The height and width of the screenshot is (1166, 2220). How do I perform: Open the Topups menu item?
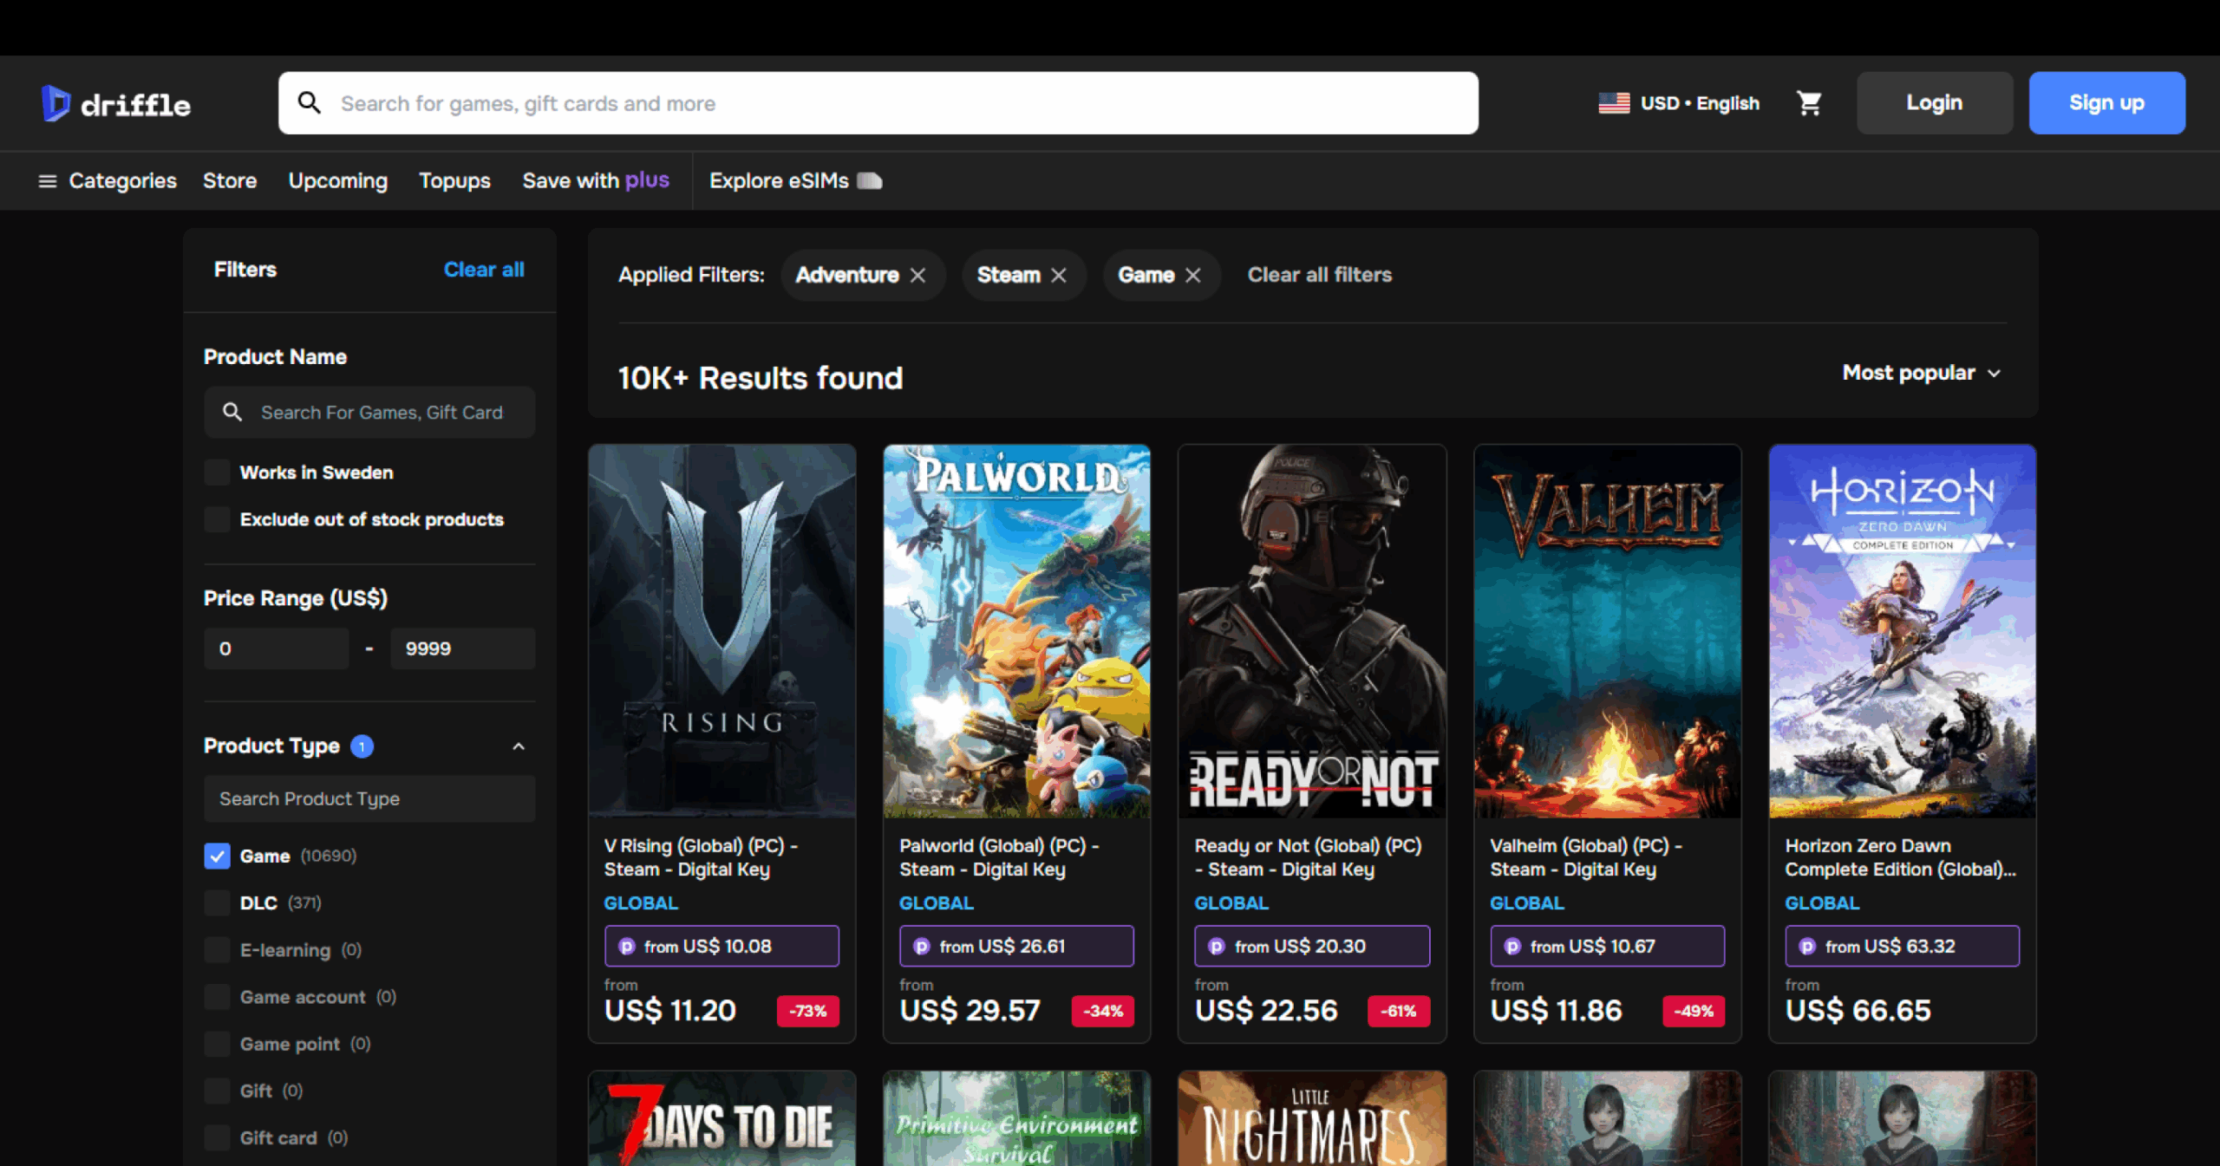(x=454, y=181)
